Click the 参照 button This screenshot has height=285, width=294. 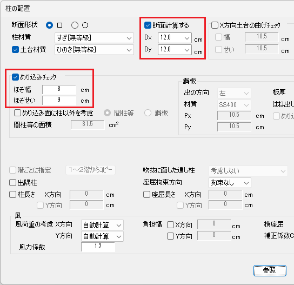[x=270, y=270]
